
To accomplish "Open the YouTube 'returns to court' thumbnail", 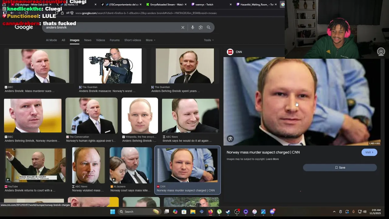I will point(36,165).
